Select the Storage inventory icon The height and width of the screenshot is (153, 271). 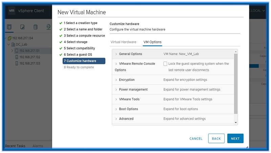(x=35, y=27)
